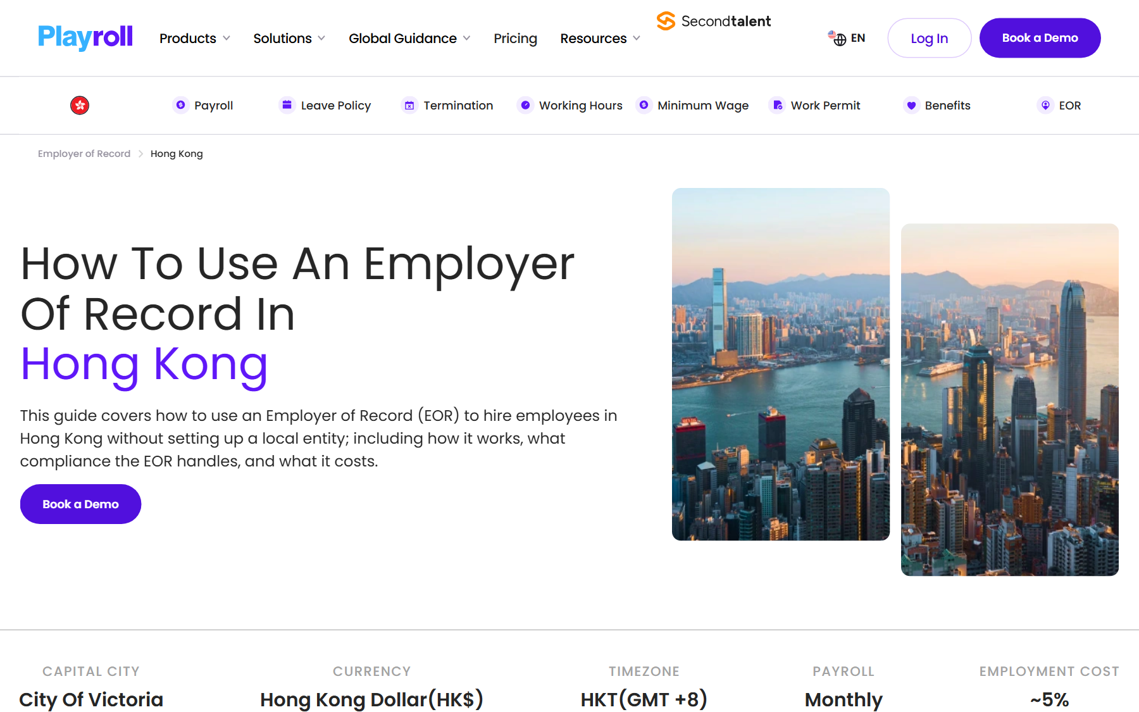Expand the Solutions dropdown chevron

click(321, 38)
